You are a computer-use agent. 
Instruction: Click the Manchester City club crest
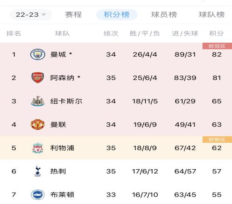point(38,54)
